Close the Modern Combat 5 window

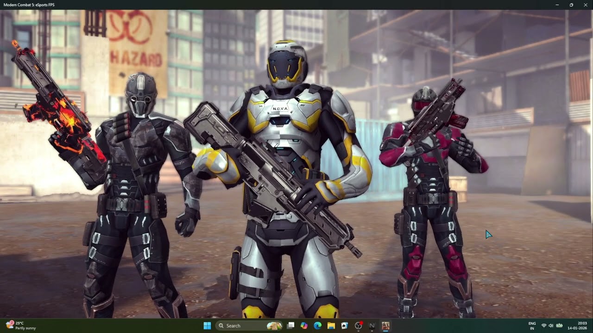click(586, 5)
